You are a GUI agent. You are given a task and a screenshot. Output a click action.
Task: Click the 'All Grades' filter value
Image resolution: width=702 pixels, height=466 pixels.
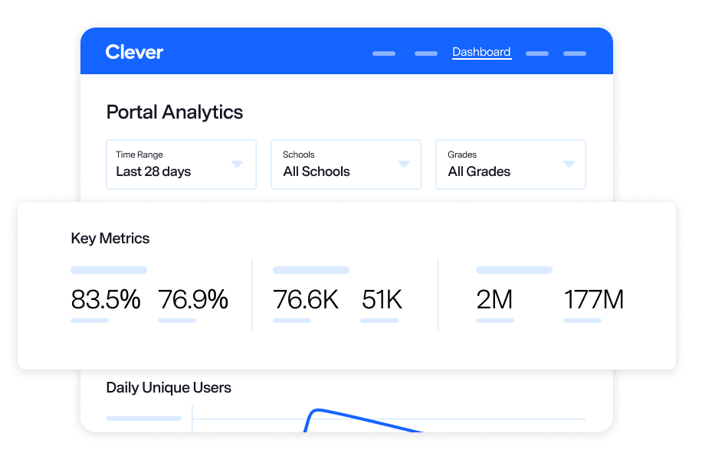[x=479, y=171]
